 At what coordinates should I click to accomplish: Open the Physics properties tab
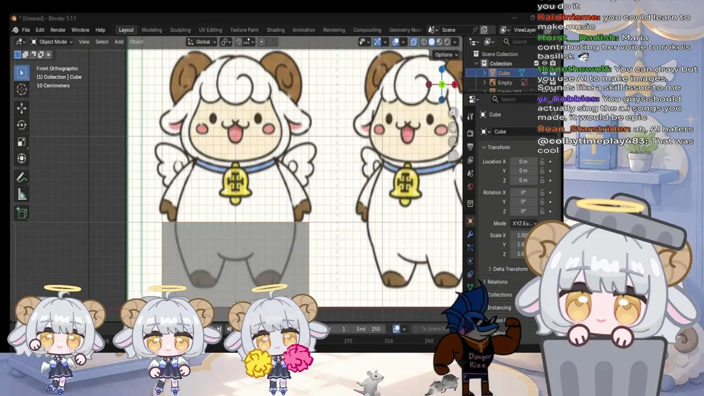(470, 261)
